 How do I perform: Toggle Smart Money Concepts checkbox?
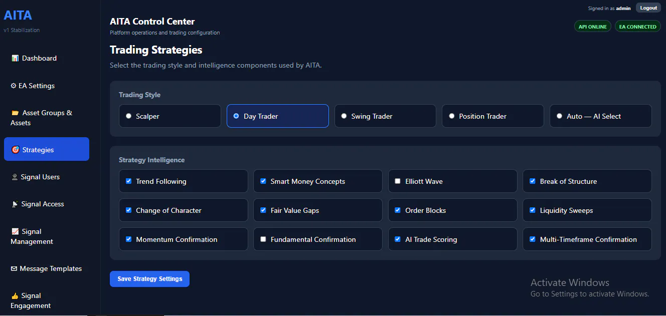tap(263, 181)
